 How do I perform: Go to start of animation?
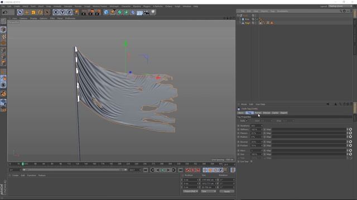[146, 170]
